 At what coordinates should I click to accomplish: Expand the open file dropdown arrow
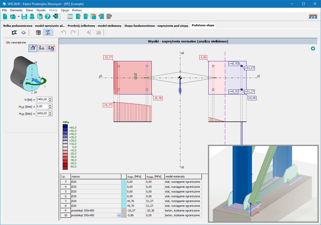coord(19,16)
